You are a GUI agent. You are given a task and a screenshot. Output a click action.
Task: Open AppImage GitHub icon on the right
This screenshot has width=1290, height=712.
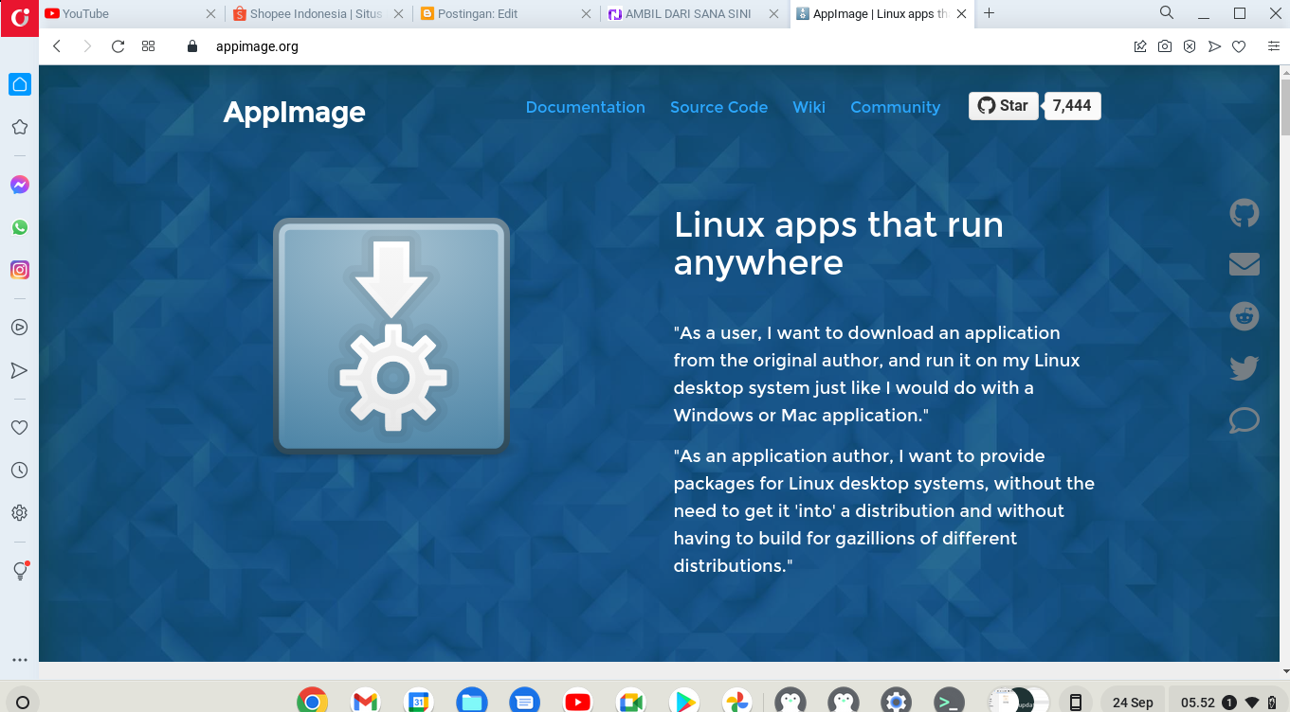tap(1245, 213)
